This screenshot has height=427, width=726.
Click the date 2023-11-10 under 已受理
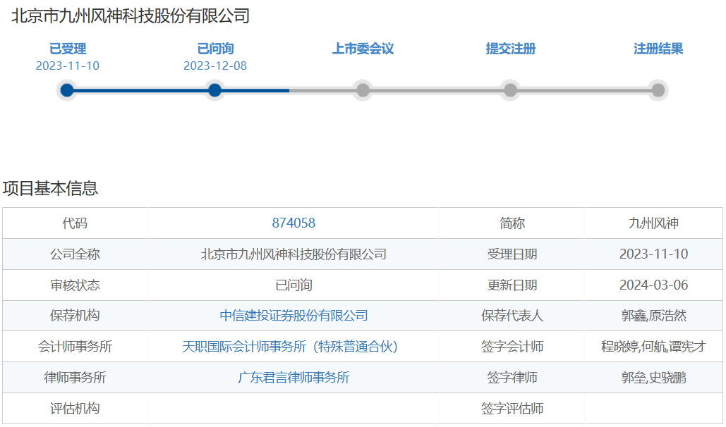68,66
